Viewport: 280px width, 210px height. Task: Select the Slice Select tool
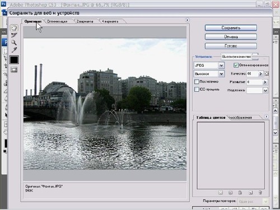pos(14,35)
